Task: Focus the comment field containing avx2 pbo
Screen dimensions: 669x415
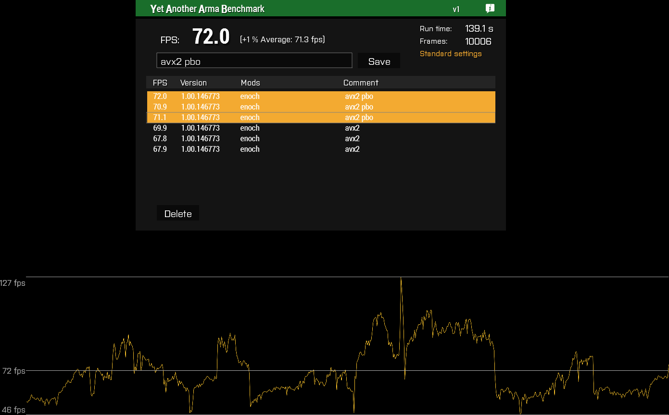Action: click(x=254, y=61)
